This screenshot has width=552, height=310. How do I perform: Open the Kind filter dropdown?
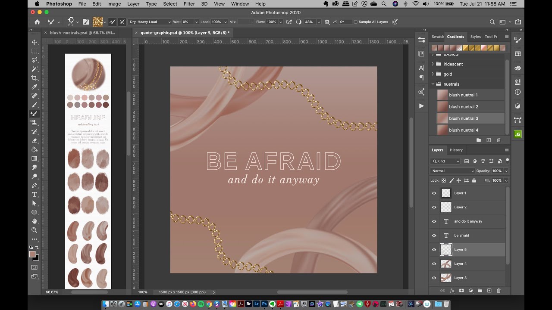445,161
